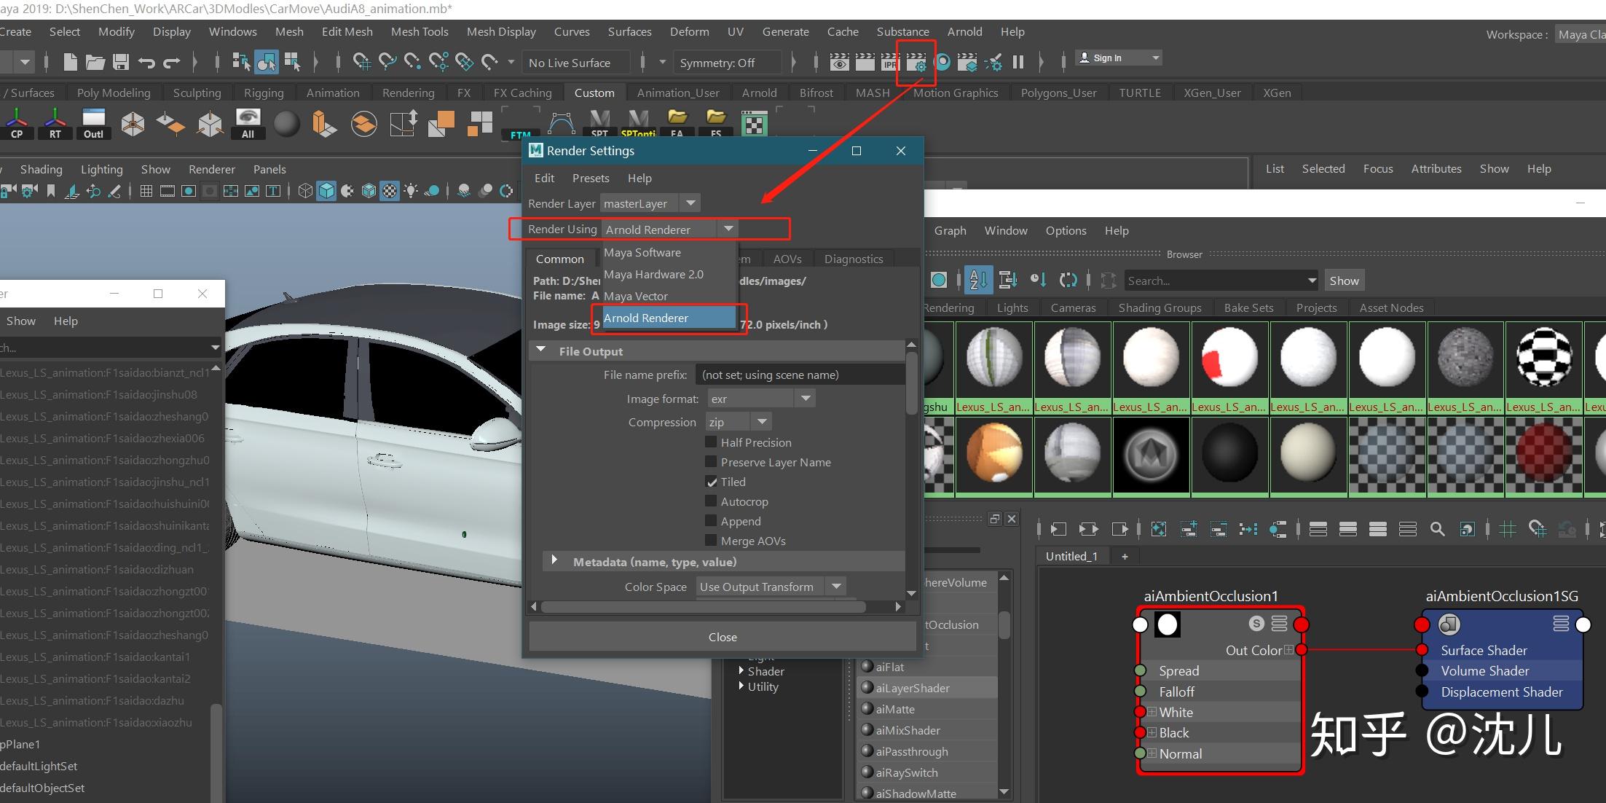This screenshot has height=803, width=1606.
Task: Click the magnifier search icon in Hypershade toolbar
Action: pos(1437,529)
